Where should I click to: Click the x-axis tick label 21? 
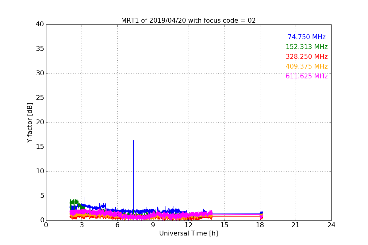coord(296,225)
